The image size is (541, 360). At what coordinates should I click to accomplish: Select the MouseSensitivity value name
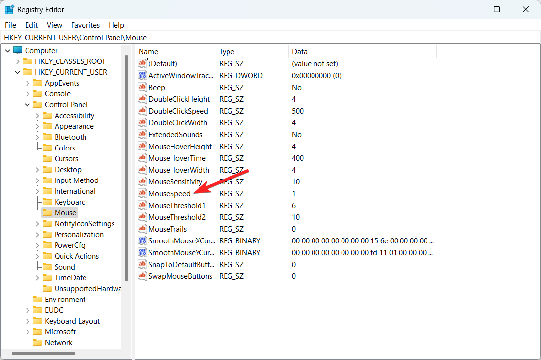(175, 182)
